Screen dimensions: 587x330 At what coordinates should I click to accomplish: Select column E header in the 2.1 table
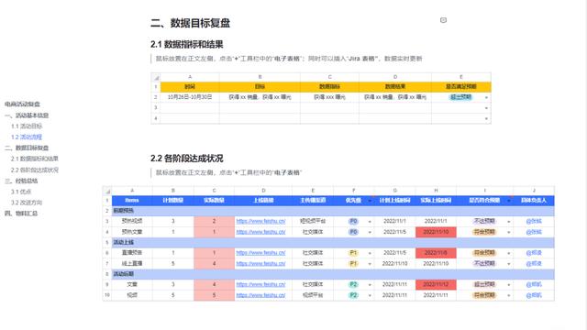(x=461, y=77)
